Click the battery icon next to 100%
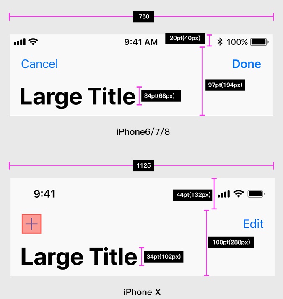 [x=260, y=42]
